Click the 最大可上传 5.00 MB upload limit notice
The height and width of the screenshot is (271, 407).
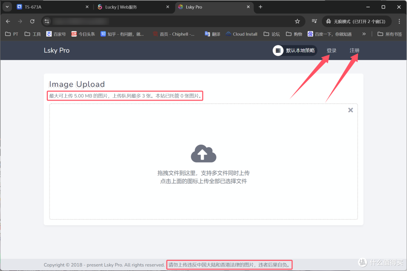point(125,96)
